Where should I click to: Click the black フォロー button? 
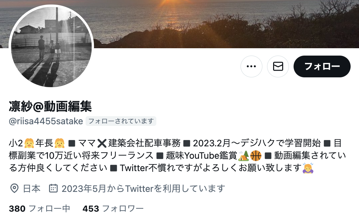pos(322,66)
